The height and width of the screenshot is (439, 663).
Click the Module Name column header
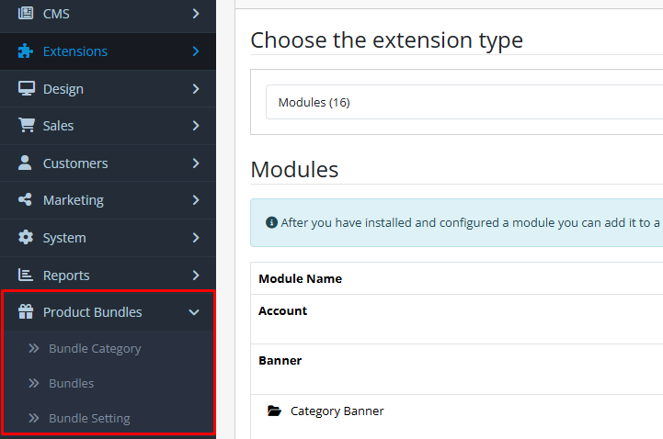click(x=300, y=278)
